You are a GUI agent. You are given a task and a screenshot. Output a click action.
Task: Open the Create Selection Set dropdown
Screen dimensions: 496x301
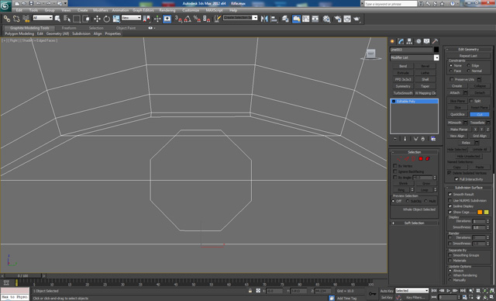tap(255, 17)
